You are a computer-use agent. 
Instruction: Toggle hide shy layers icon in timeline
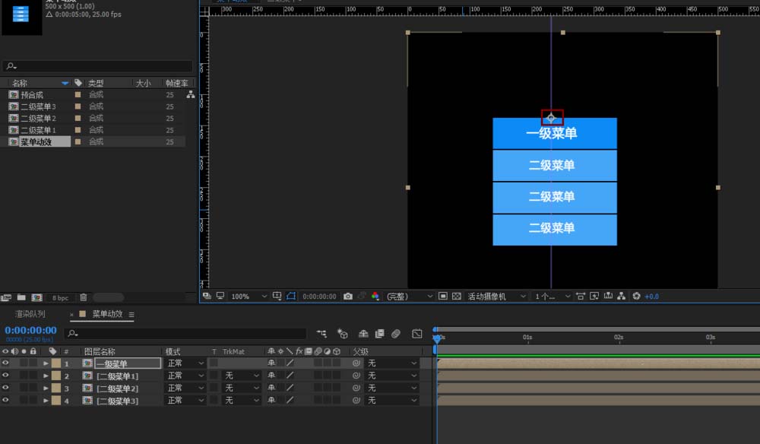(363, 334)
